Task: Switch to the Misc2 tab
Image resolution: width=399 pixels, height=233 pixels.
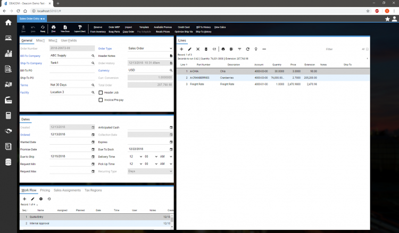Action: [53, 40]
